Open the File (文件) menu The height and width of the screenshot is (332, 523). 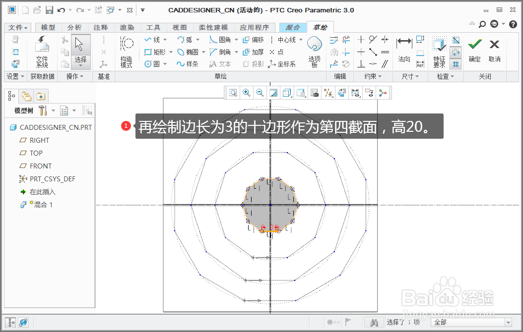point(18,27)
